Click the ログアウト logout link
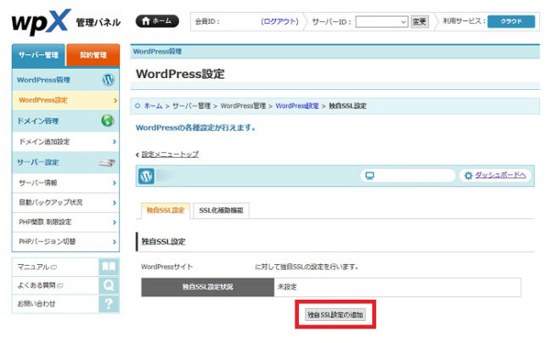This screenshot has width=552, height=343. (279, 21)
